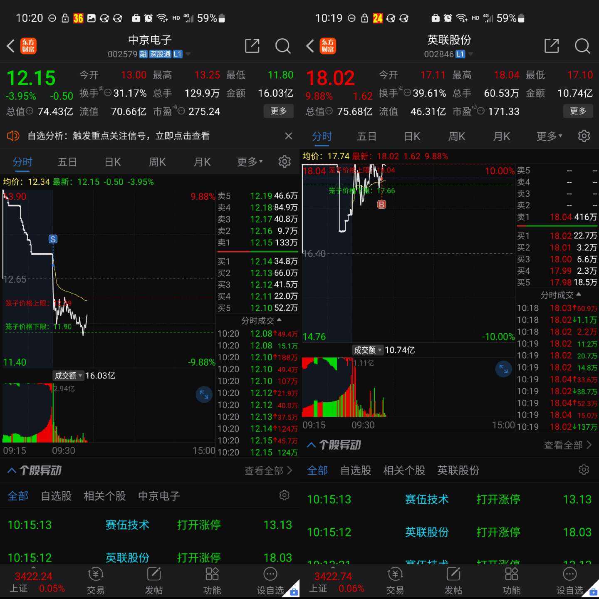Toggle 总值 circle indicator on 中京电子
This screenshot has width=599, height=599.
[x=30, y=111]
